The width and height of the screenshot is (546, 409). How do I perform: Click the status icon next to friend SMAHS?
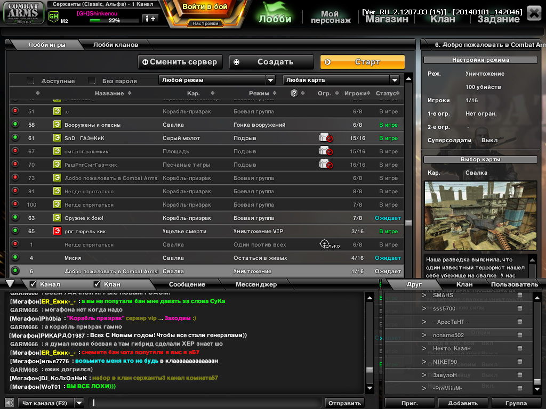pyautogui.click(x=519, y=295)
